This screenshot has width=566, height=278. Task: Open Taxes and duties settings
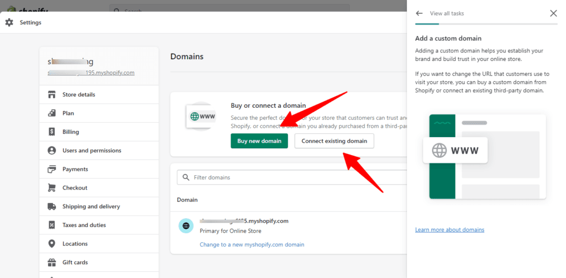(99, 225)
